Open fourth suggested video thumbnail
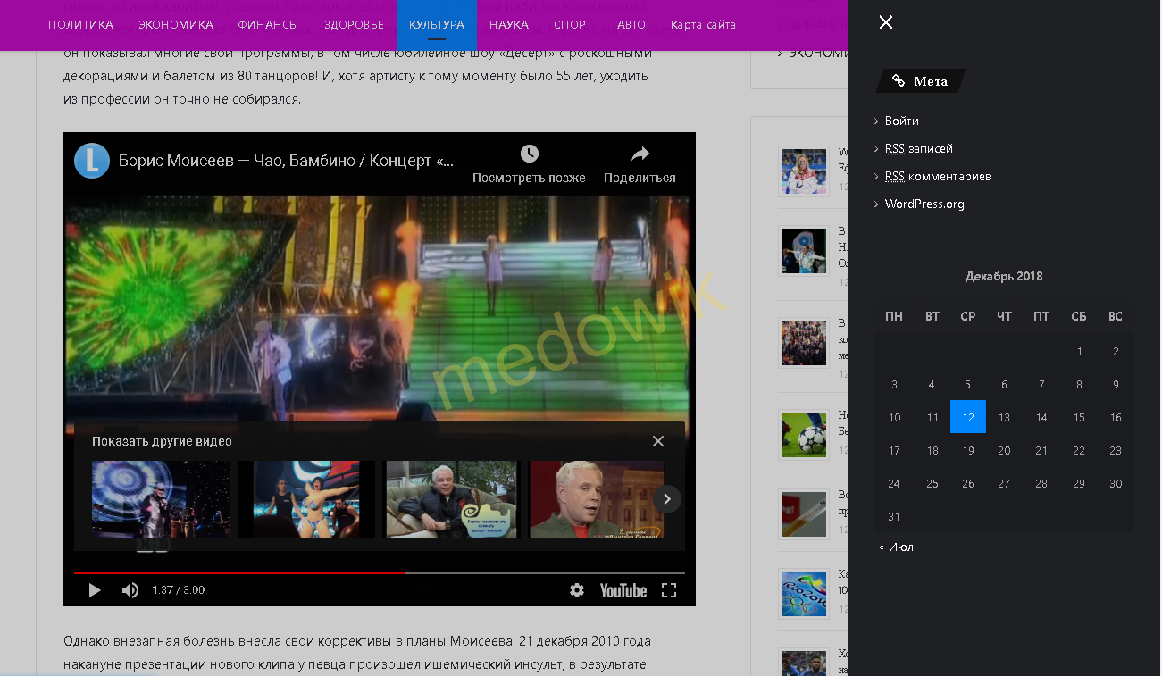This screenshot has width=1162, height=676. pyautogui.click(x=597, y=499)
